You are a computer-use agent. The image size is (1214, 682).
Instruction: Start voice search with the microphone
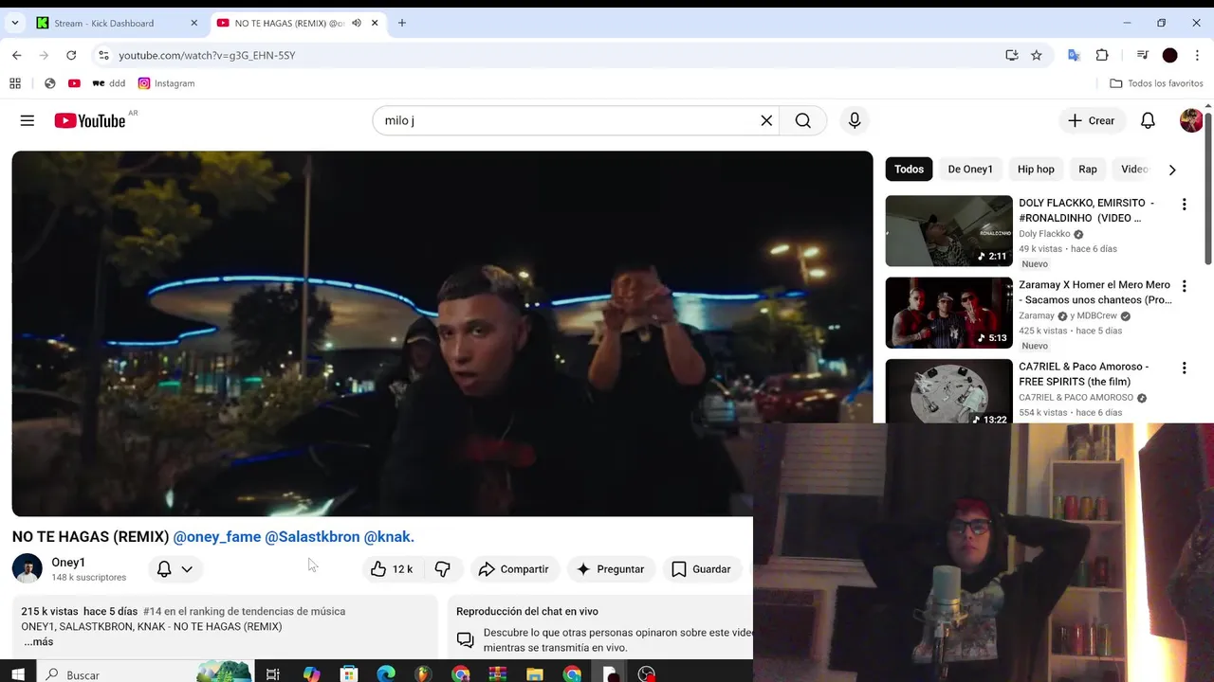pyautogui.click(x=855, y=120)
